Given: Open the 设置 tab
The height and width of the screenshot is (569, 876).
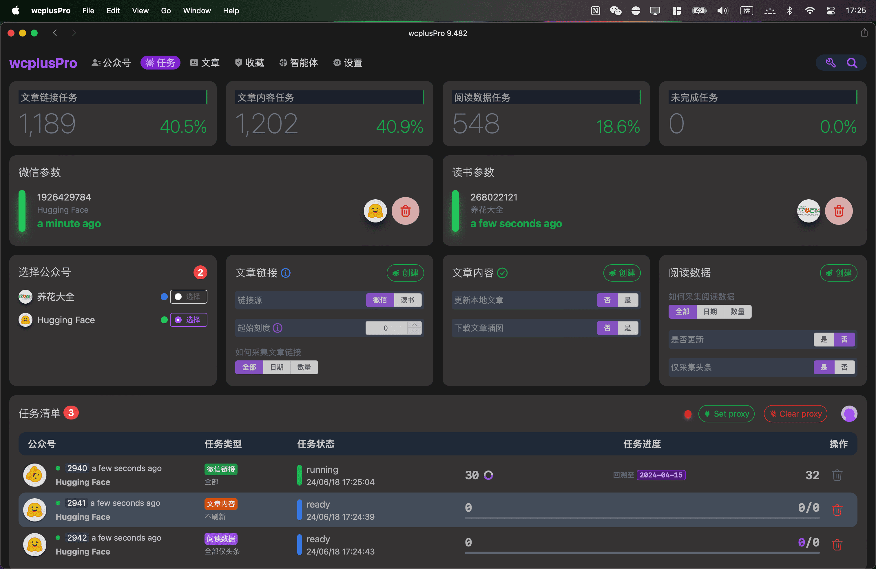Looking at the screenshot, I should pyautogui.click(x=347, y=63).
